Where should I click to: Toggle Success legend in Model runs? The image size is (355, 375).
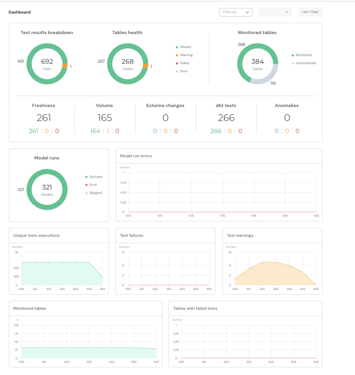[96, 177]
